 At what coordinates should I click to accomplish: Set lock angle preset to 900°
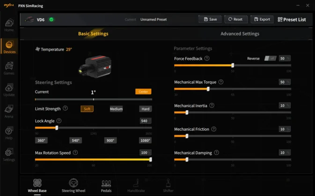pos(110,140)
